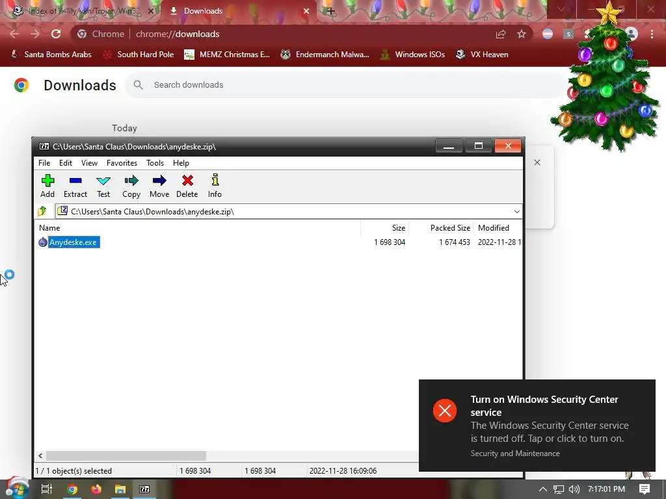Open Chrome from the taskbar

point(72,489)
